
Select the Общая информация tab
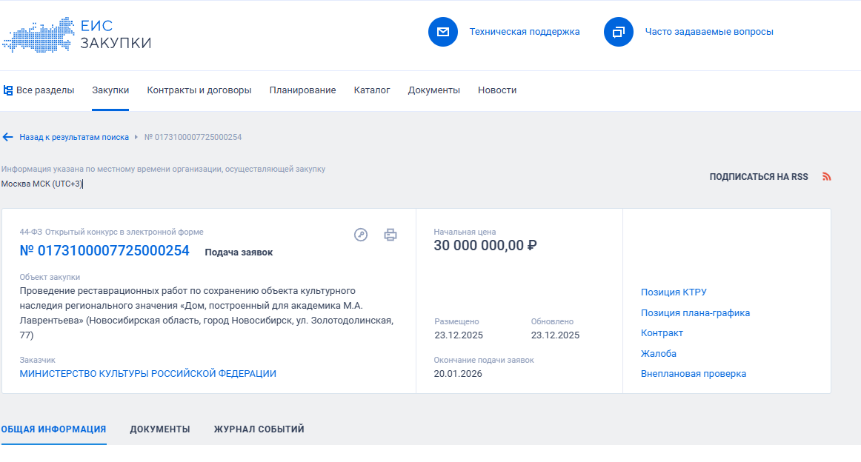coord(53,429)
